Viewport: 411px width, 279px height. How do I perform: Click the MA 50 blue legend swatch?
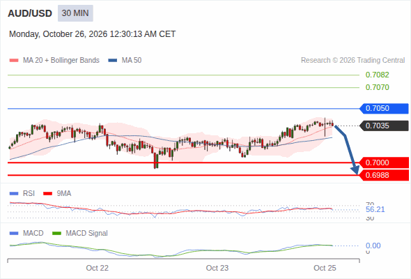[113, 61]
